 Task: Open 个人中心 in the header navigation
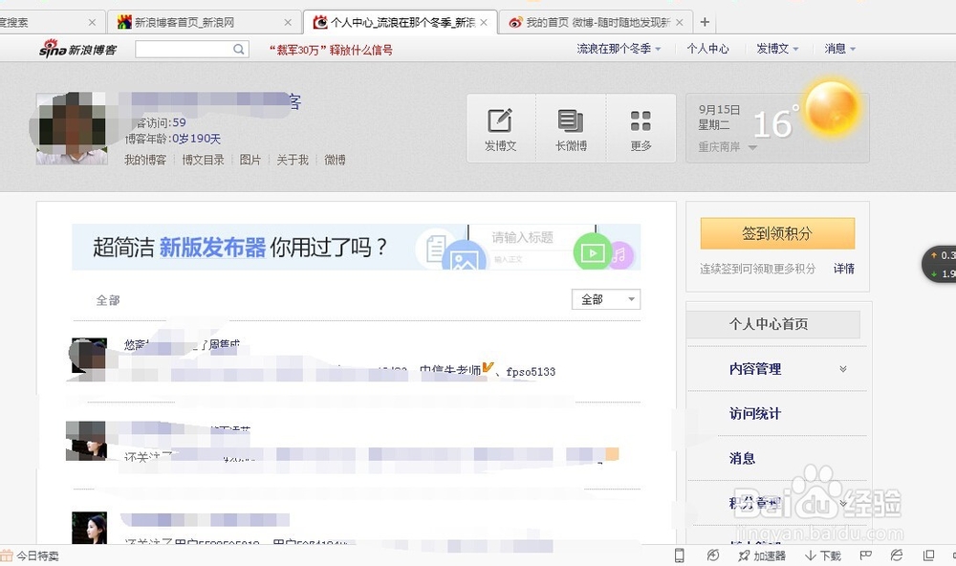(707, 49)
